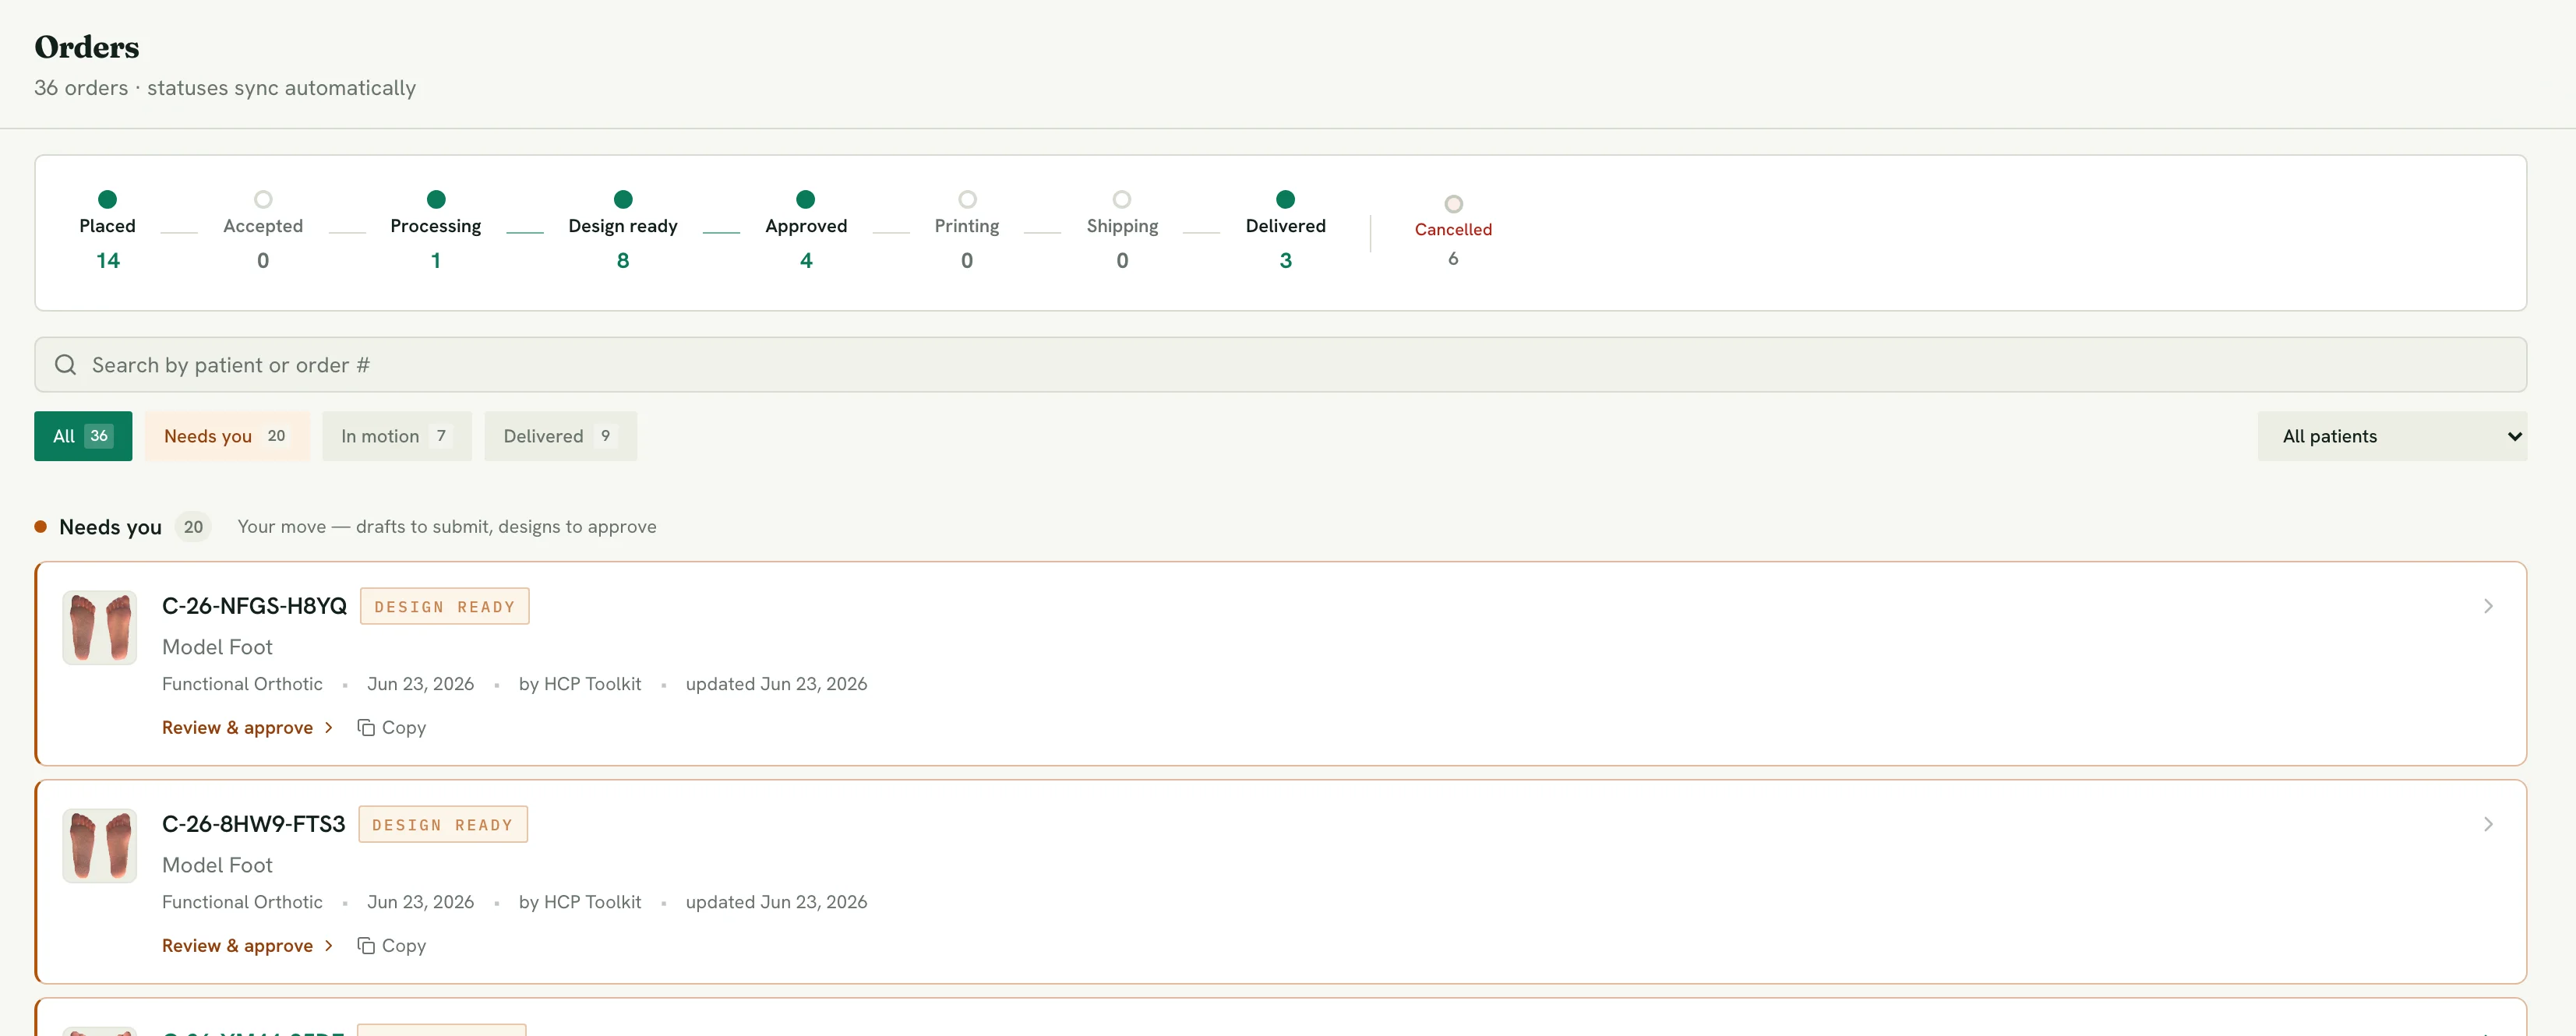Click order number C-26-8HW9-FTS3

point(253,824)
